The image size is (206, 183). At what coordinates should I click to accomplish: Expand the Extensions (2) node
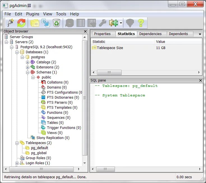[x=27, y=67]
